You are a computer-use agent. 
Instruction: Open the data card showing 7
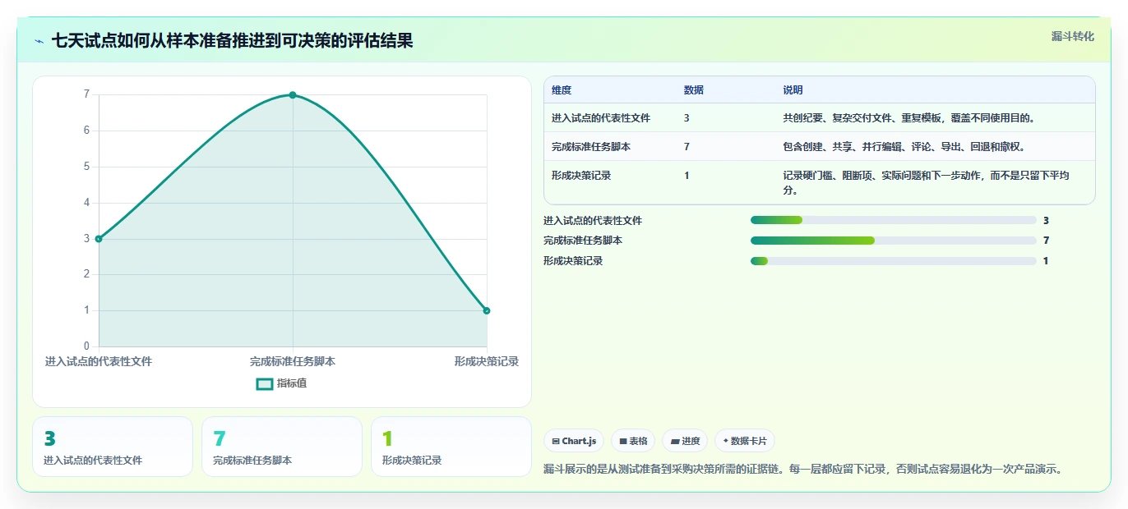pyautogui.click(x=282, y=447)
